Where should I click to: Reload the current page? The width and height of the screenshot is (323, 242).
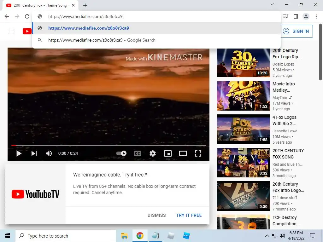27,16
